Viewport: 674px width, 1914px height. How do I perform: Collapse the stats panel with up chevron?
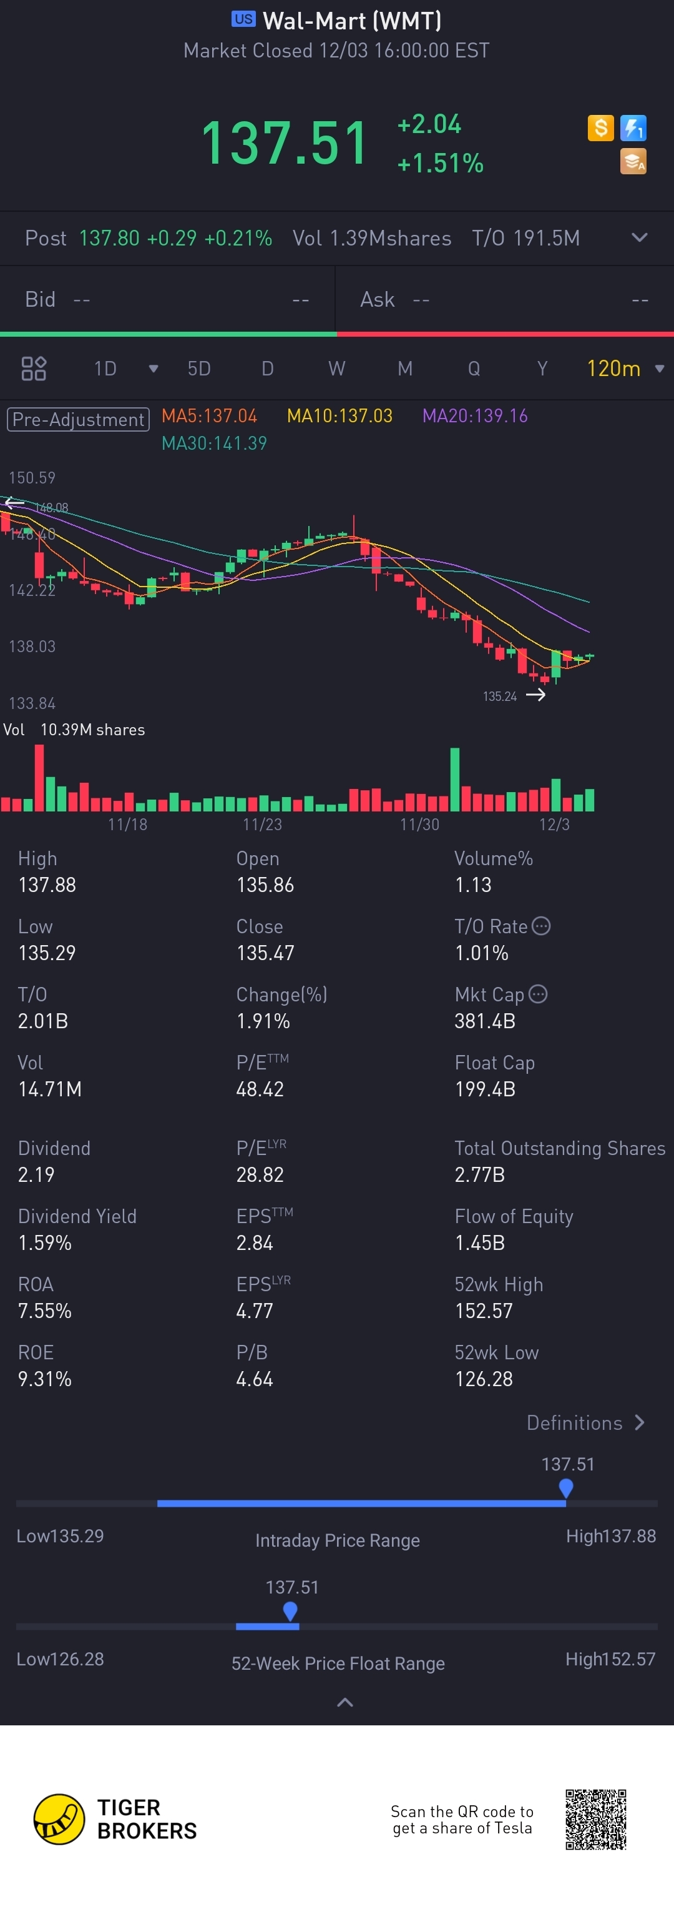pyautogui.click(x=345, y=1702)
